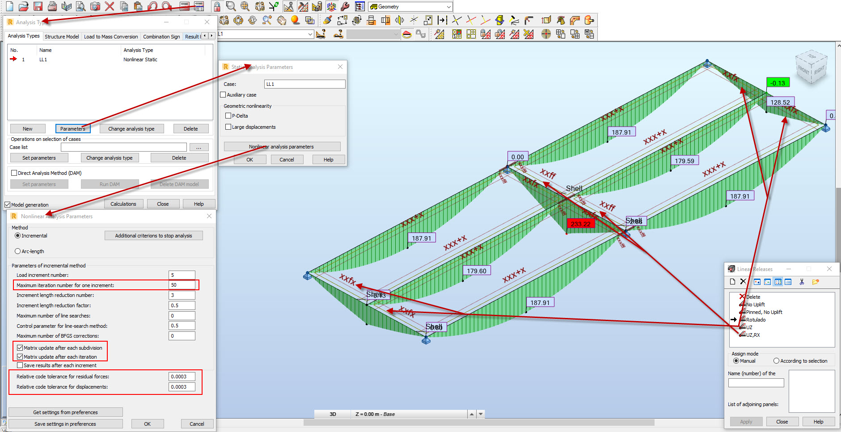
Task: Click the Undo arrow icon
Action: click(x=152, y=6)
